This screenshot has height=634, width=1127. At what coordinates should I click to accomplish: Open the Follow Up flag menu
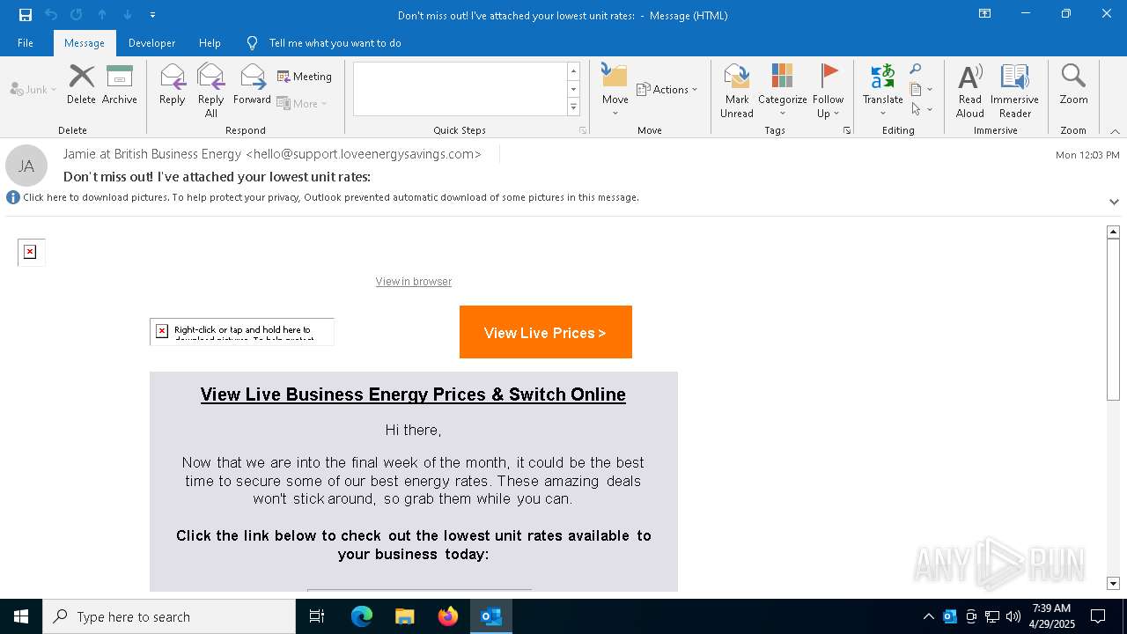(x=829, y=91)
